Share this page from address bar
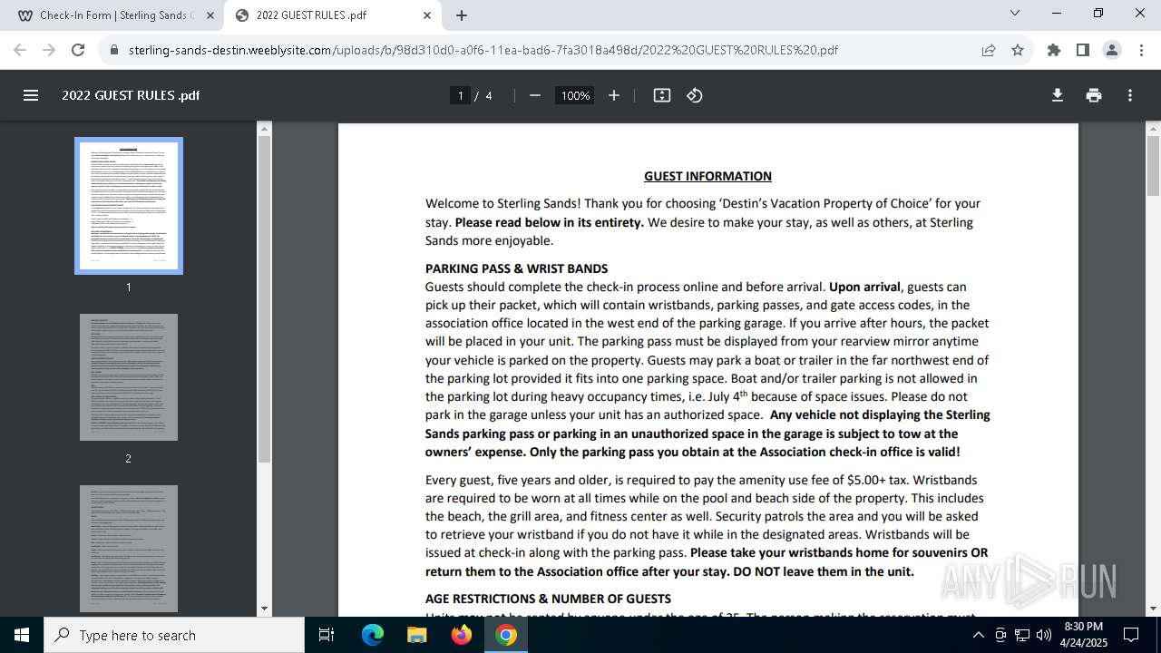Screen dimensions: 1161x653 click(989, 50)
